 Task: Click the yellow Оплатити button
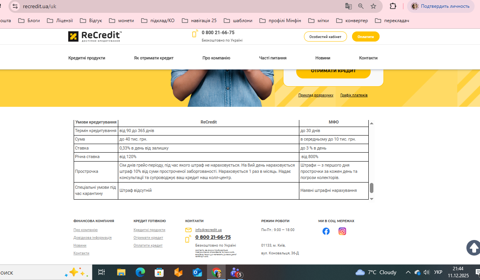coord(366,37)
